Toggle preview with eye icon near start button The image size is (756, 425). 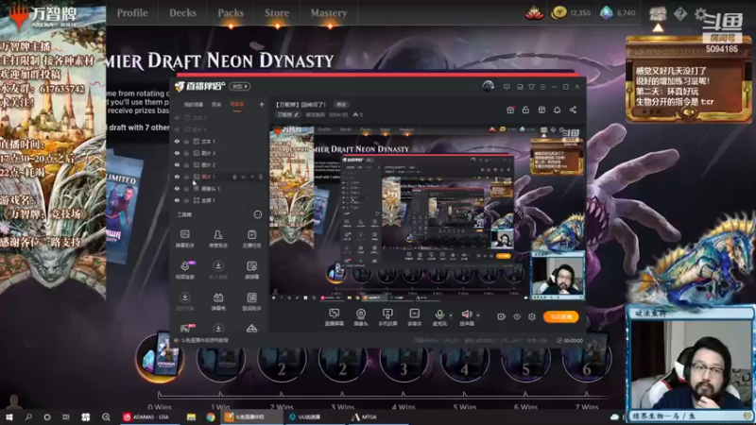pyautogui.click(x=516, y=316)
